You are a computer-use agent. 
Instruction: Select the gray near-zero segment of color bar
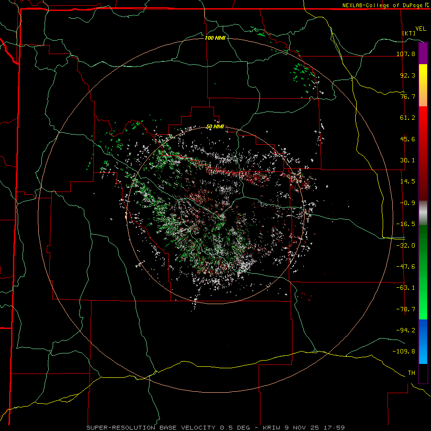click(x=423, y=213)
